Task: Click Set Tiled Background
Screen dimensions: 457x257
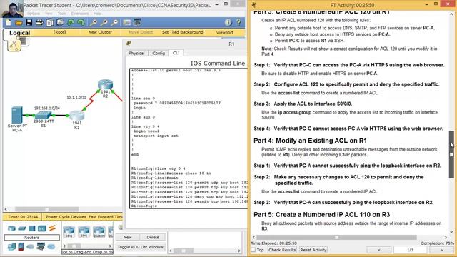Action: click(x=183, y=32)
